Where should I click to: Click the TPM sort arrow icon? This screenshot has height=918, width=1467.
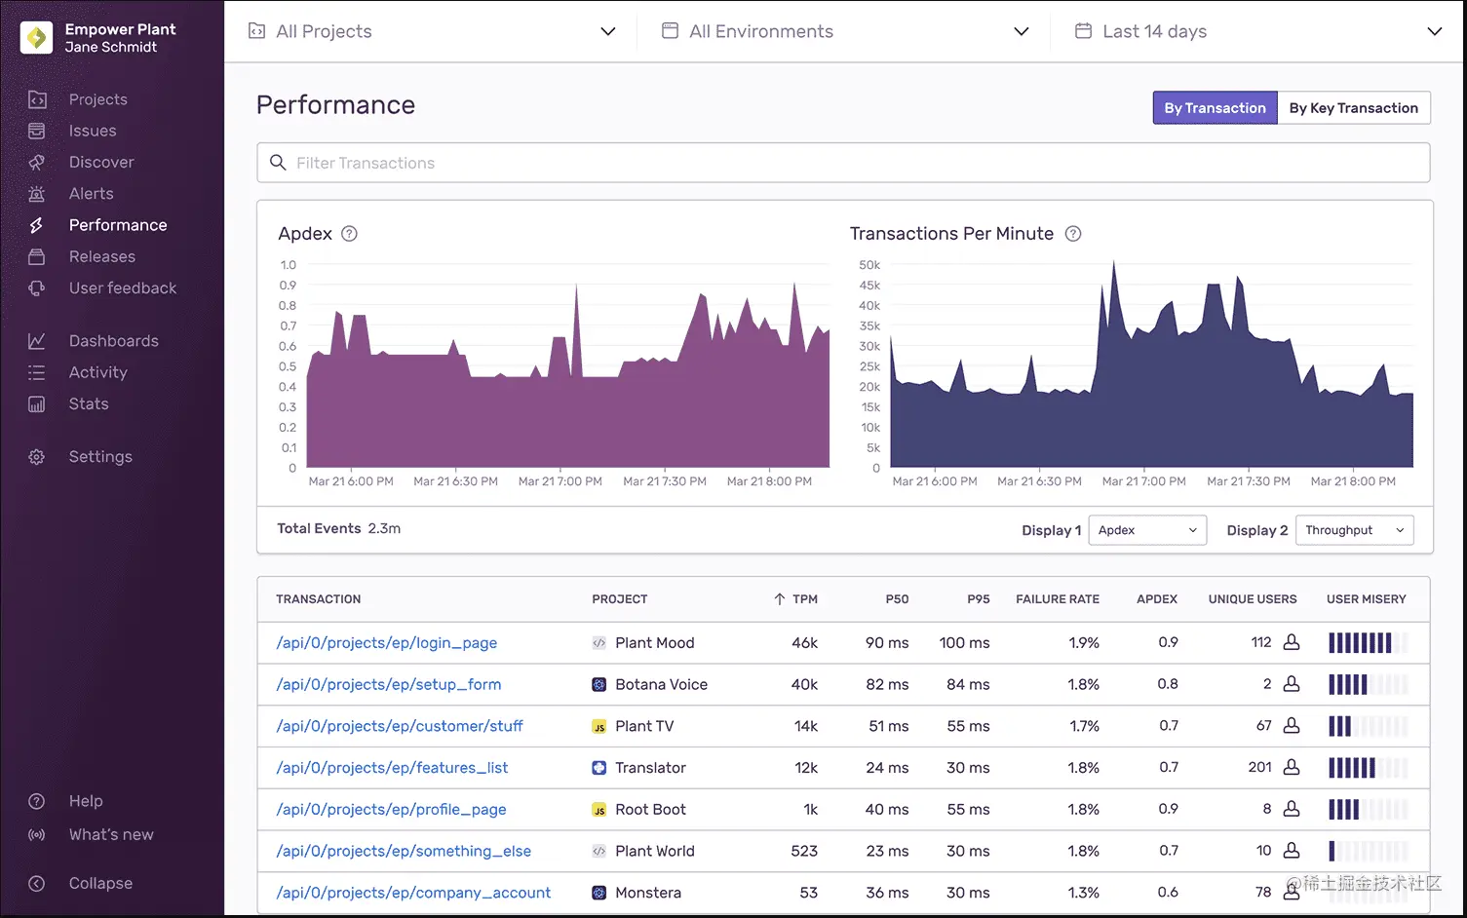click(x=780, y=599)
